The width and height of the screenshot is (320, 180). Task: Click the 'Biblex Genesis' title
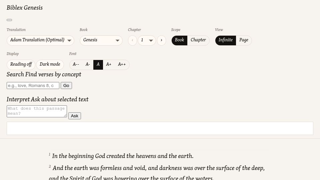(x=25, y=8)
